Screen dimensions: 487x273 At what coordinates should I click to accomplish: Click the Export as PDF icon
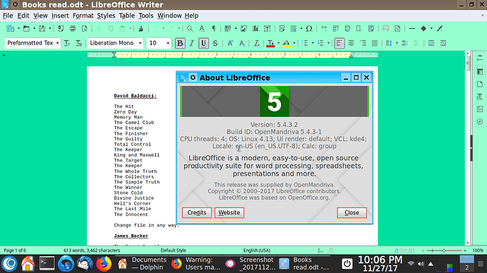pyautogui.click(x=61, y=29)
